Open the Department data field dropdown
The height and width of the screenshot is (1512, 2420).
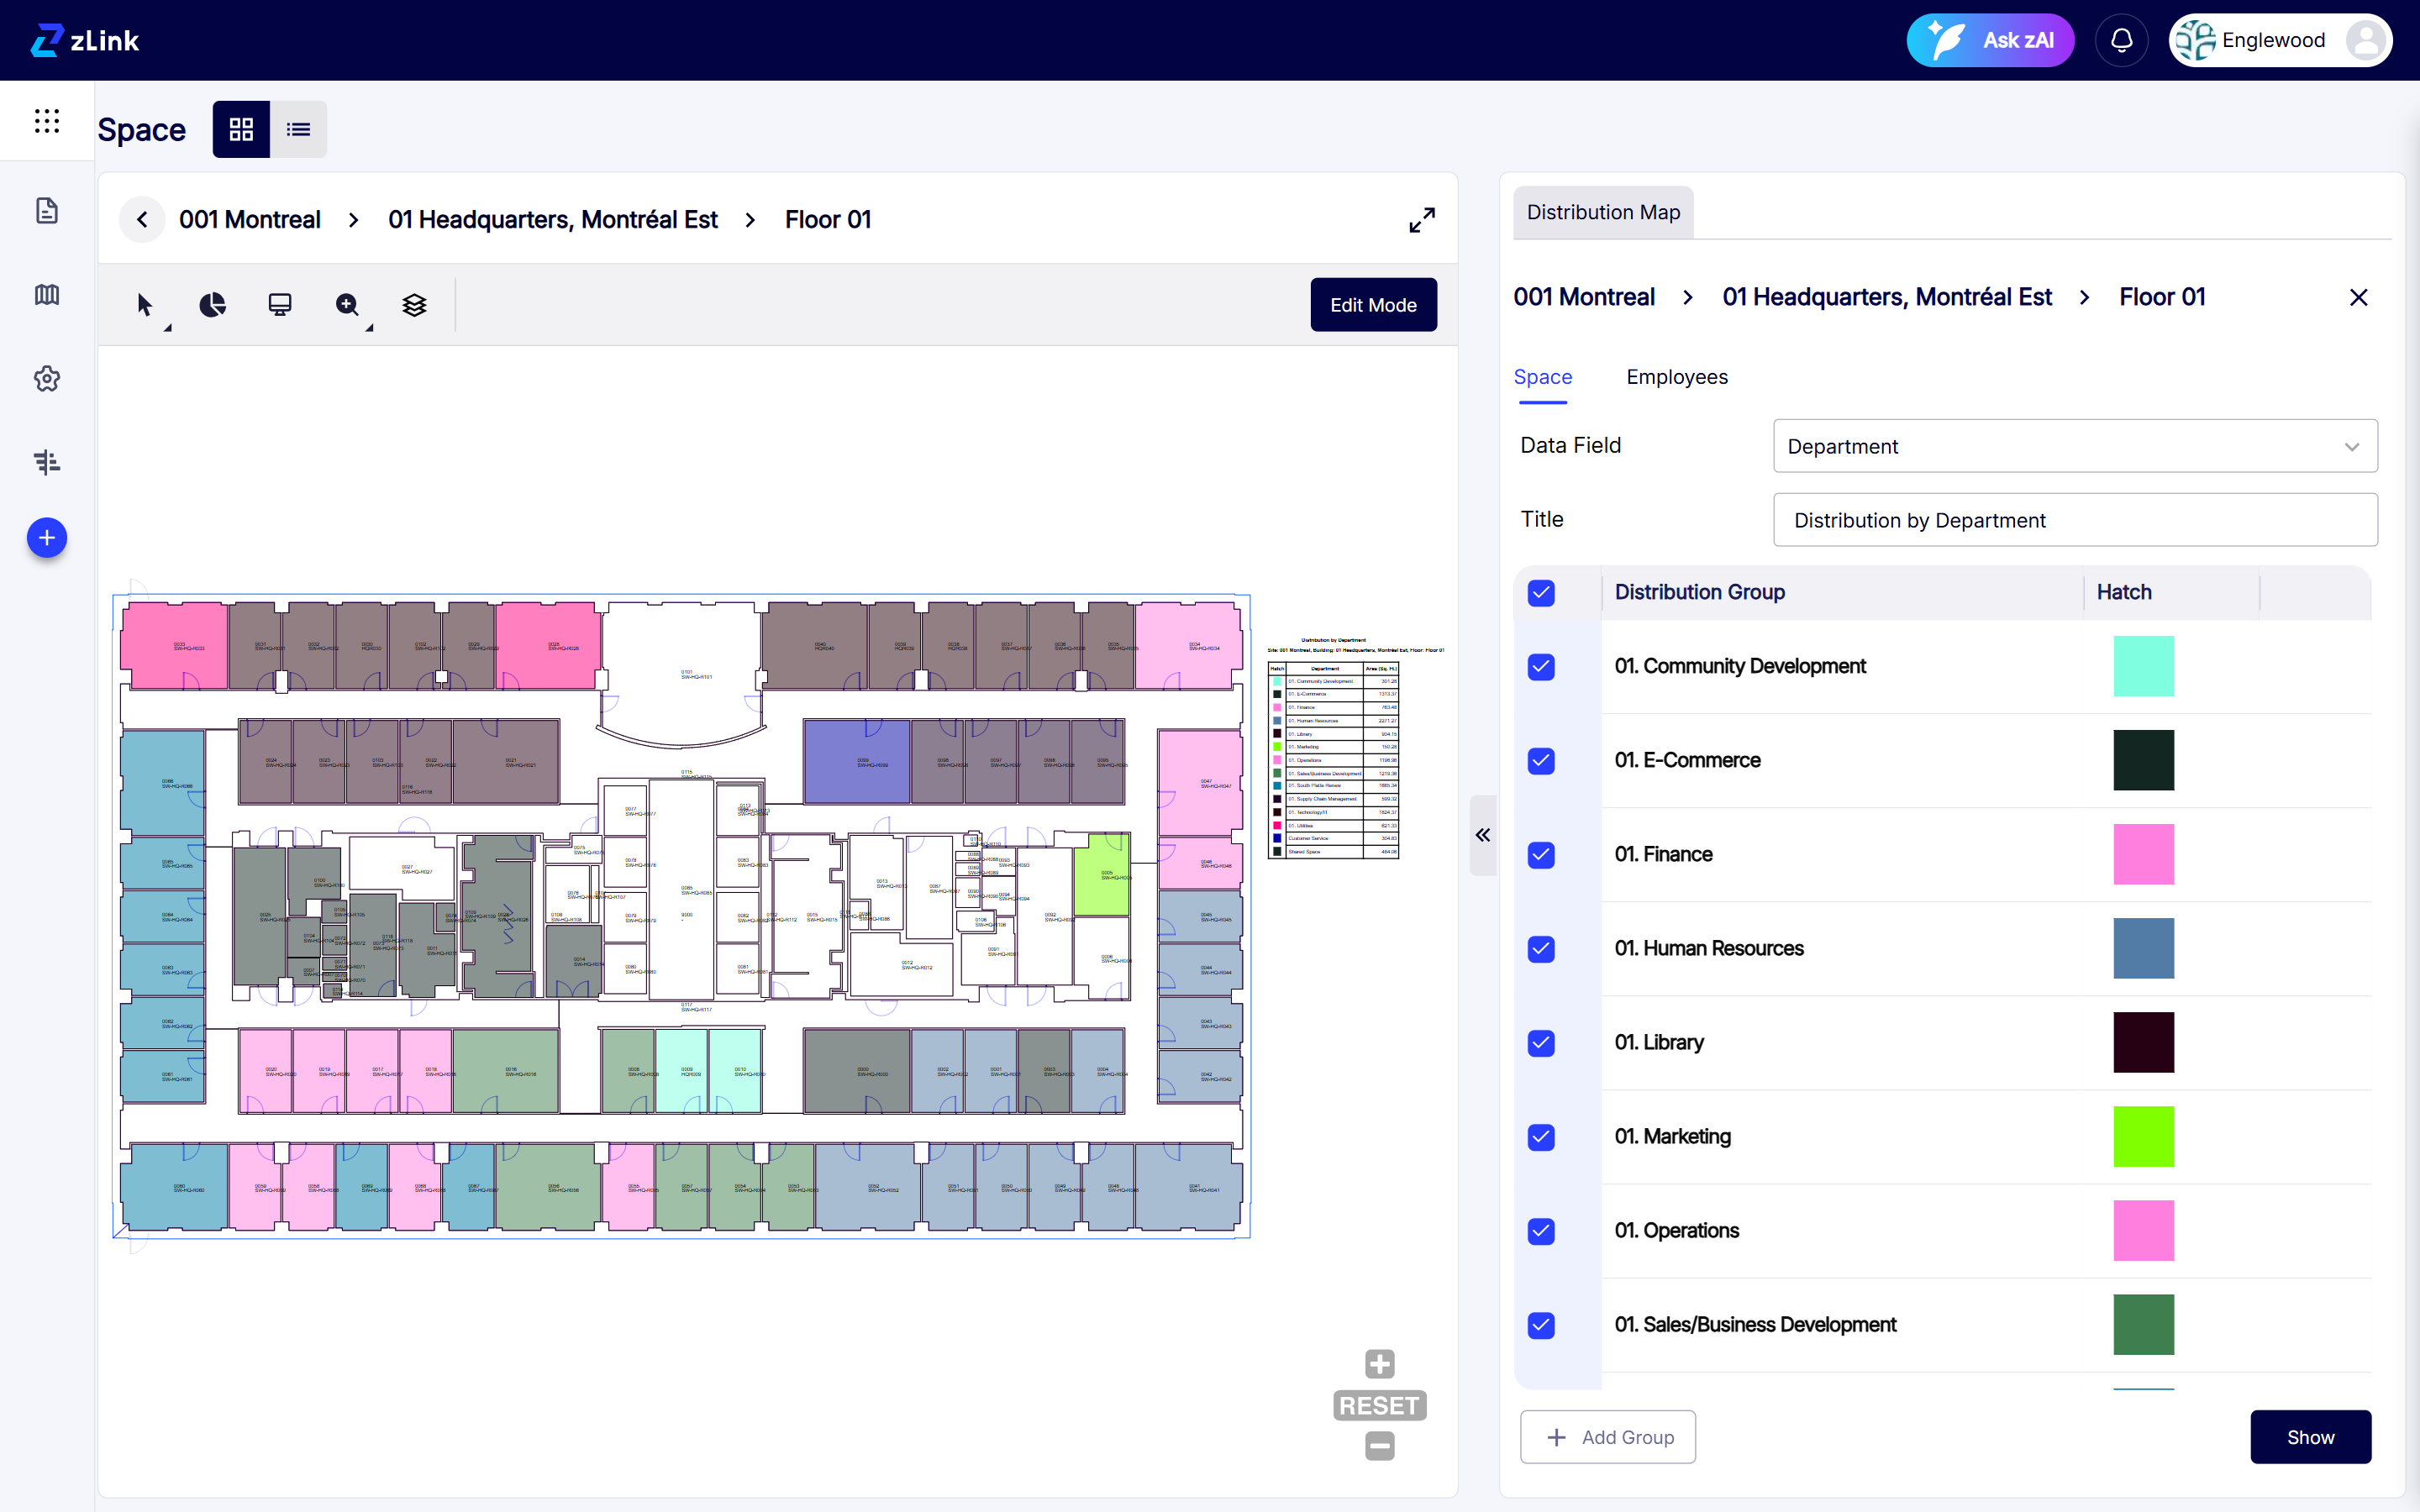point(2074,446)
